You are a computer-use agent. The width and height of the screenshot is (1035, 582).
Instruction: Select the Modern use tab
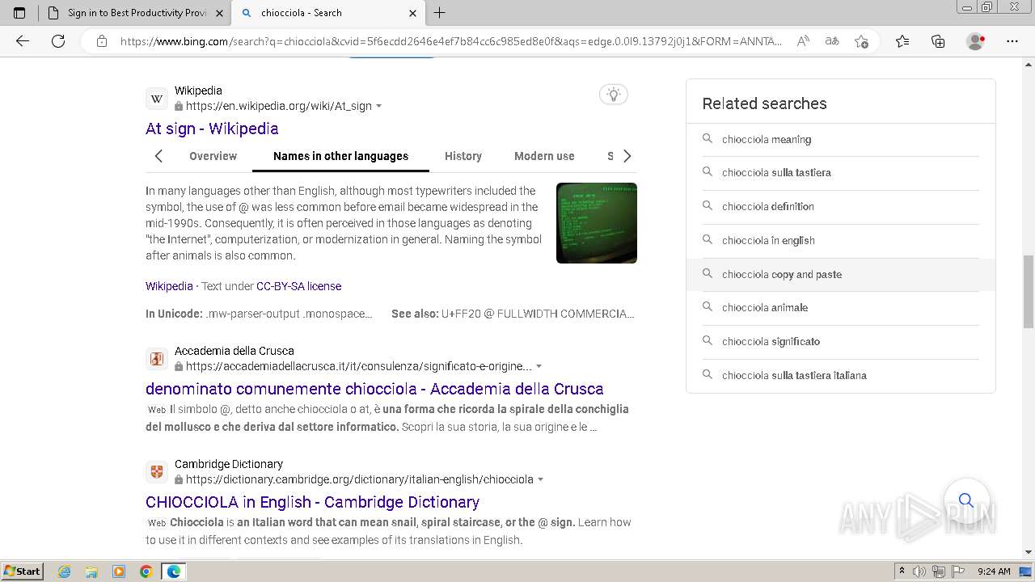[x=544, y=156]
